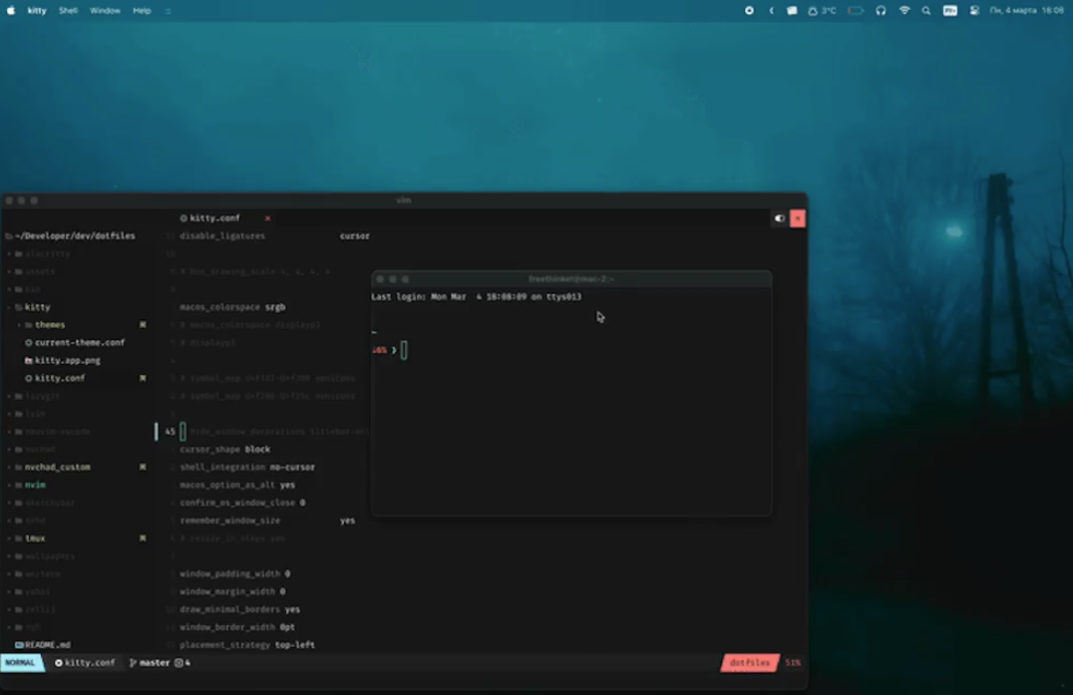
Task: Open the Window menu
Action: tap(105, 10)
